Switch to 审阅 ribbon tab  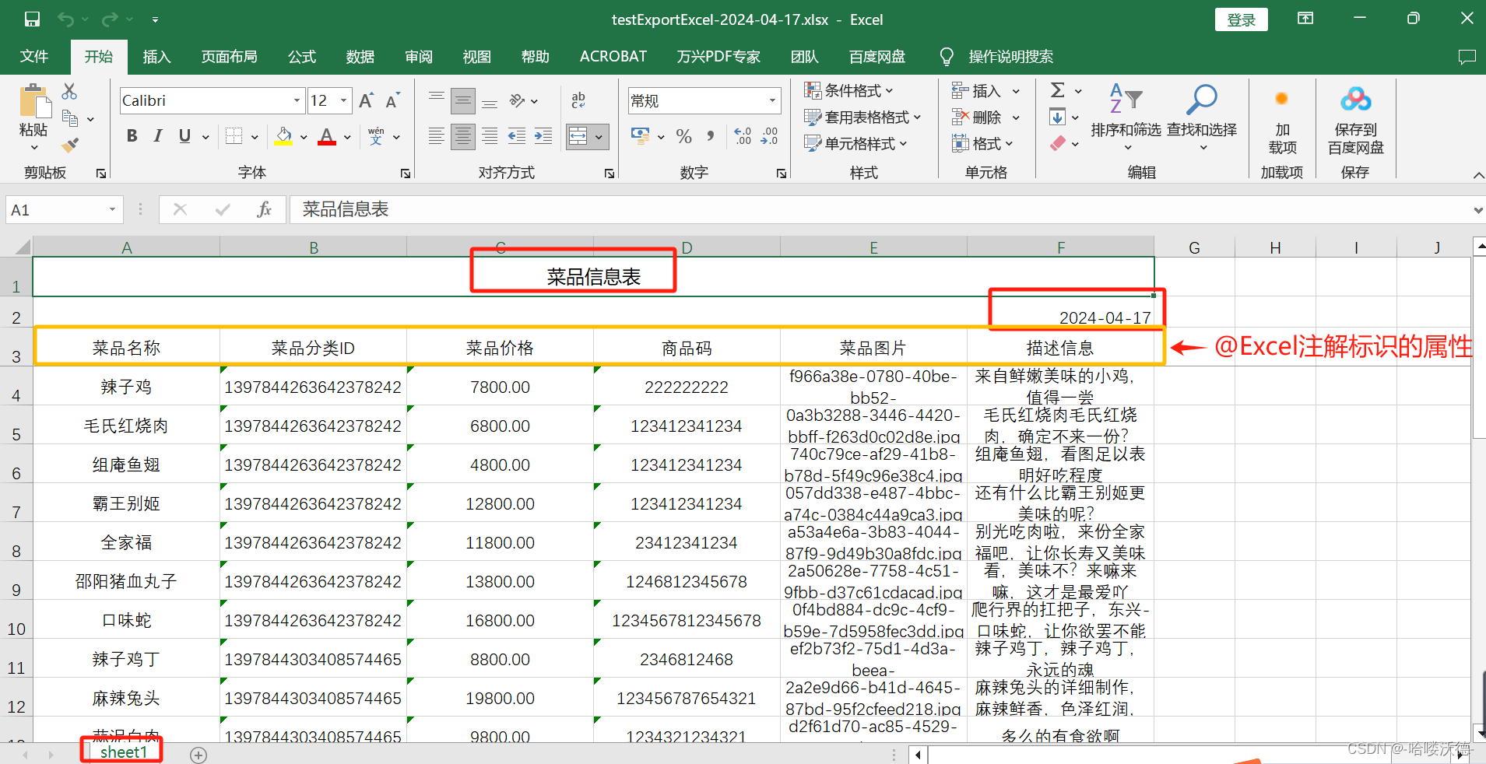point(419,57)
